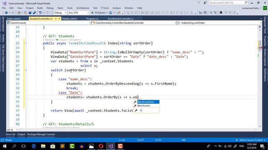The width and height of the screenshot is (268, 150).
Task: Open the File menu
Action: coord(4,8)
